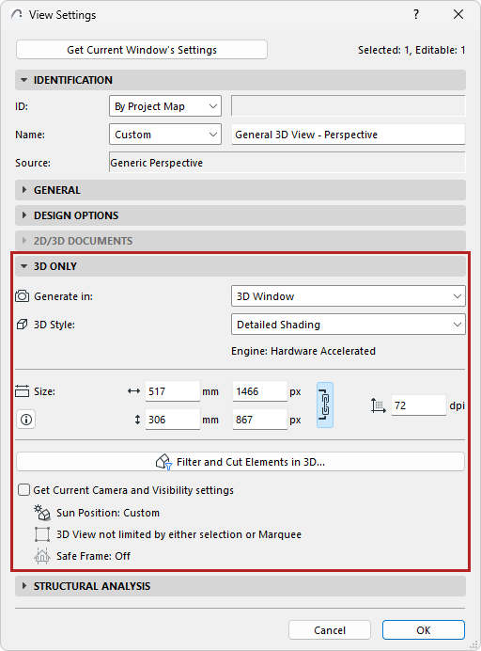Click the Safe Frame icon

point(42,556)
